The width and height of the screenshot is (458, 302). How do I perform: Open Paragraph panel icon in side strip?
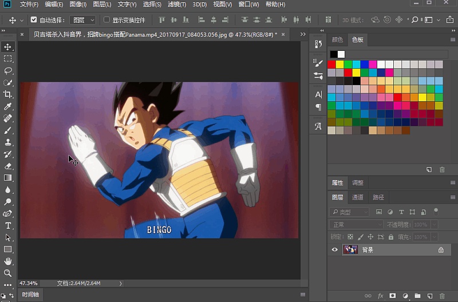pos(318,108)
